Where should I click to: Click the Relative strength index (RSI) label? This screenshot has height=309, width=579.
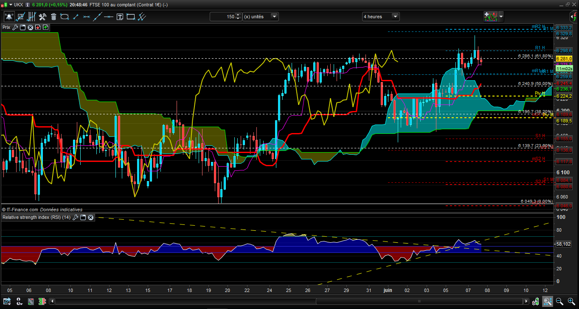tap(37, 217)
